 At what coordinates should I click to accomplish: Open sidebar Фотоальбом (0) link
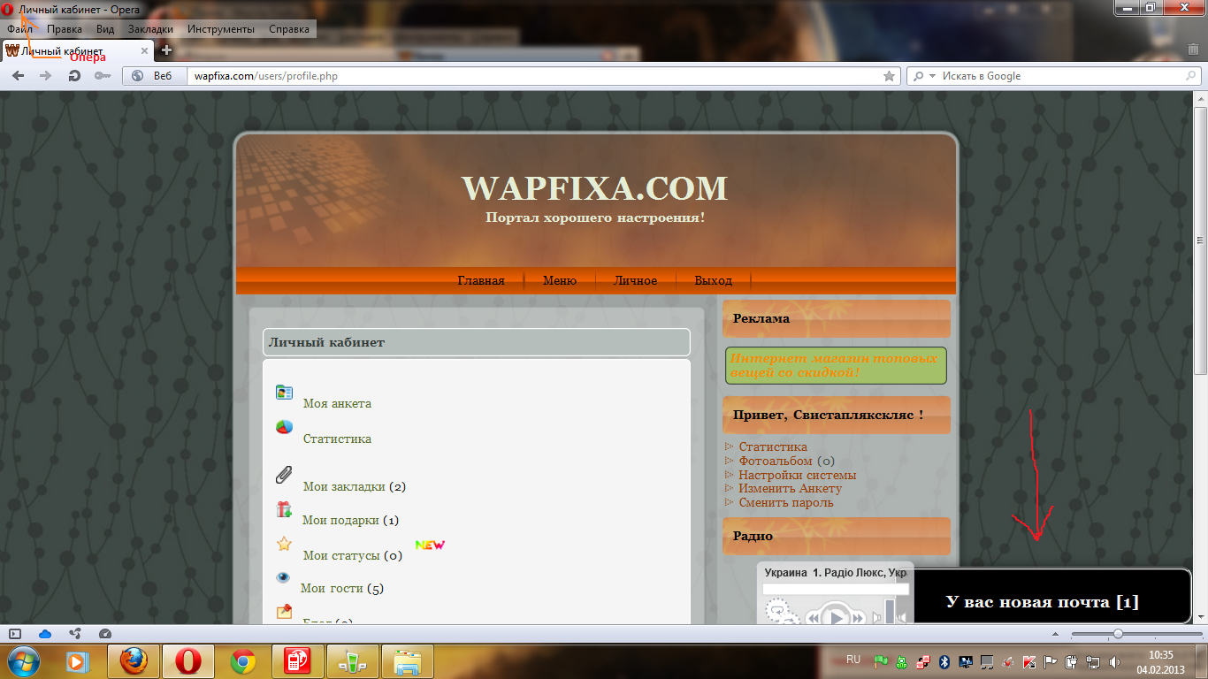[x=787, y=461]
